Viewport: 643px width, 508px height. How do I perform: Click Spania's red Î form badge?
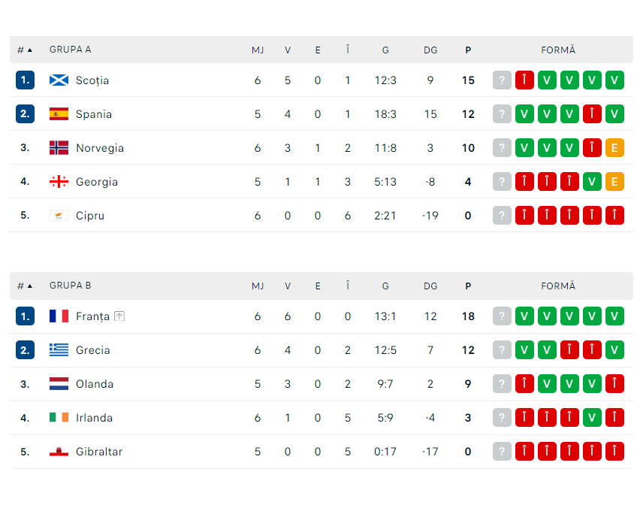click(x=592, y=113)
